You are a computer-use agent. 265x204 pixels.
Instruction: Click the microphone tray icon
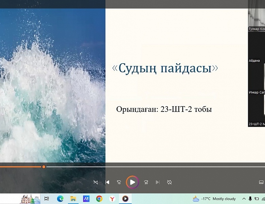click(x=250, y=199)
